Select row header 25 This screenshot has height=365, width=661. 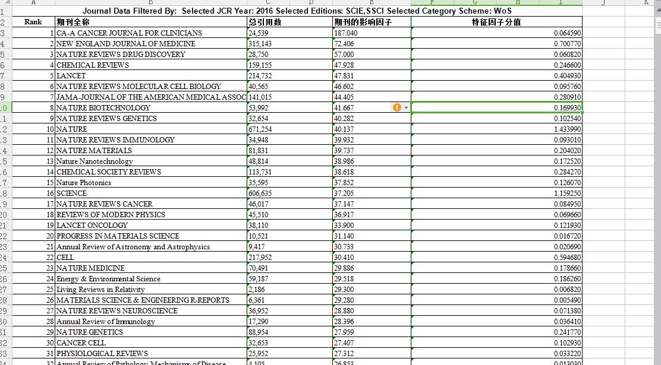coord(5,268)
